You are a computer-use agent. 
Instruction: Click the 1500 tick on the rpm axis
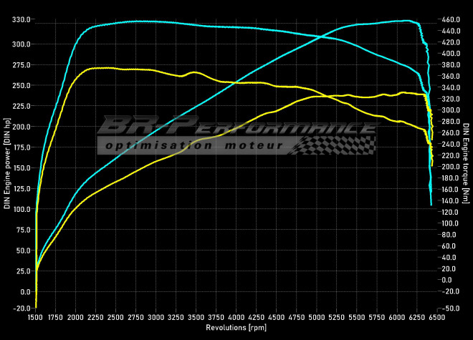click(x=36, y=316)
